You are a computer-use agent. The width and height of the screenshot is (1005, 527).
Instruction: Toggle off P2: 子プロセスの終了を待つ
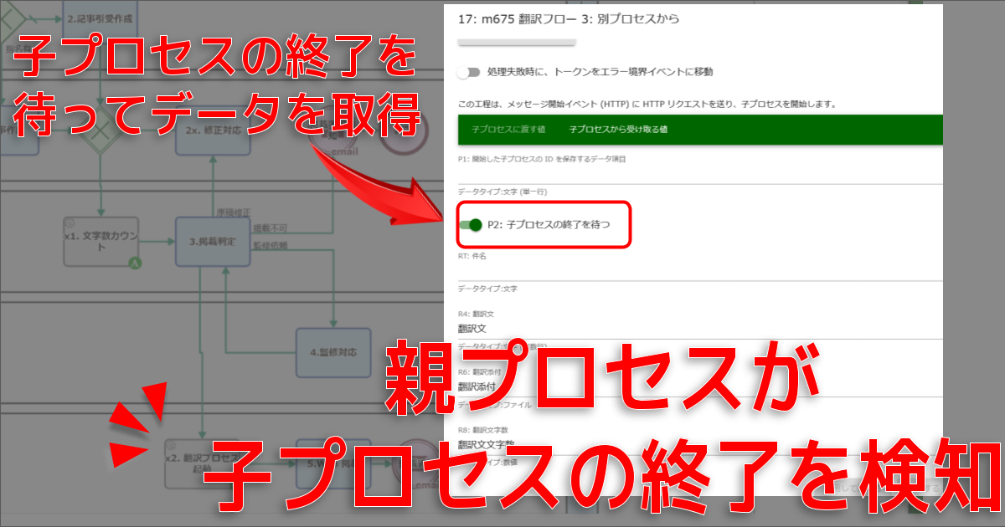[x=472, y=224]
